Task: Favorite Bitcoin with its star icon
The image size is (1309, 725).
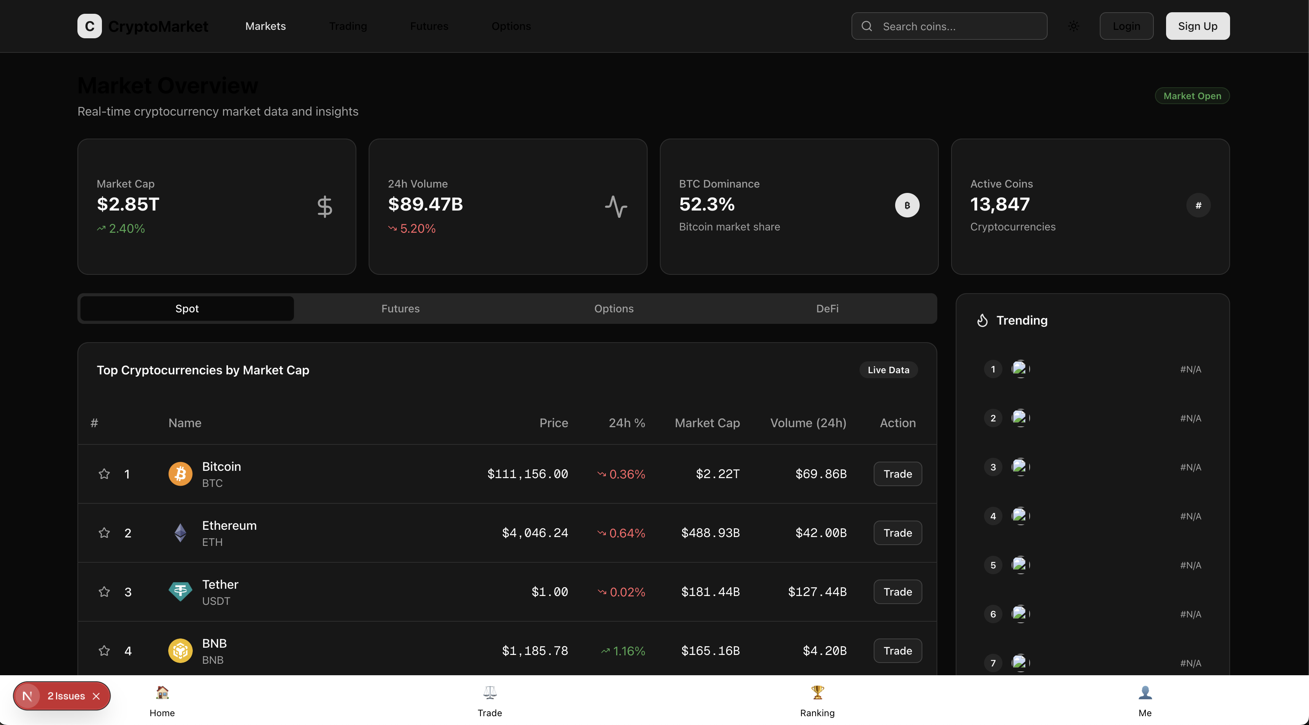Action: point(104,474)
